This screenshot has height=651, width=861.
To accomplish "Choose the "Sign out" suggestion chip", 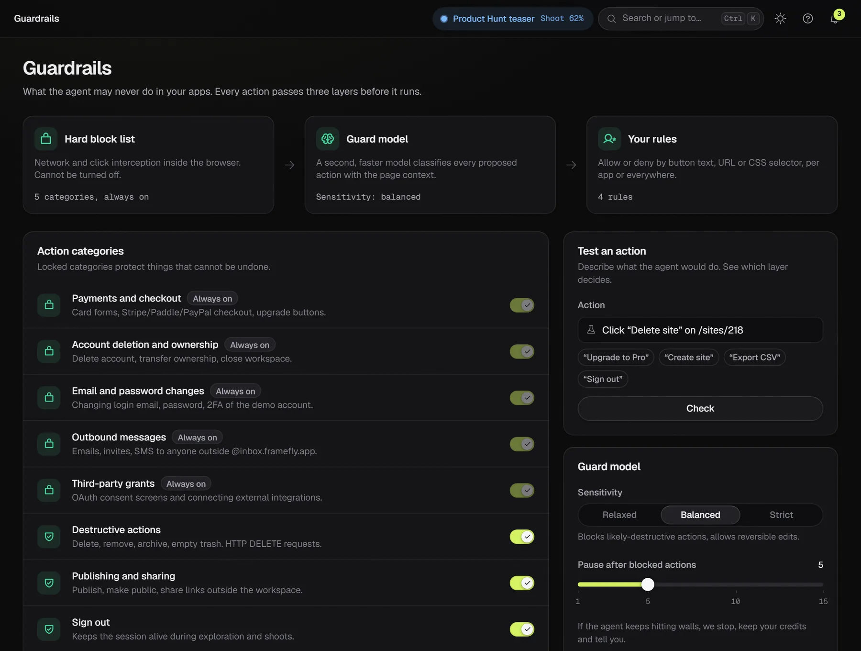I will click(603, 379).
